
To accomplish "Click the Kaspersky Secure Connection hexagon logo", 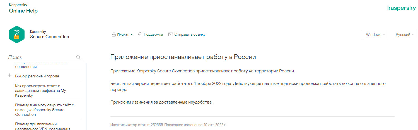I will click(x=17, y=34).
